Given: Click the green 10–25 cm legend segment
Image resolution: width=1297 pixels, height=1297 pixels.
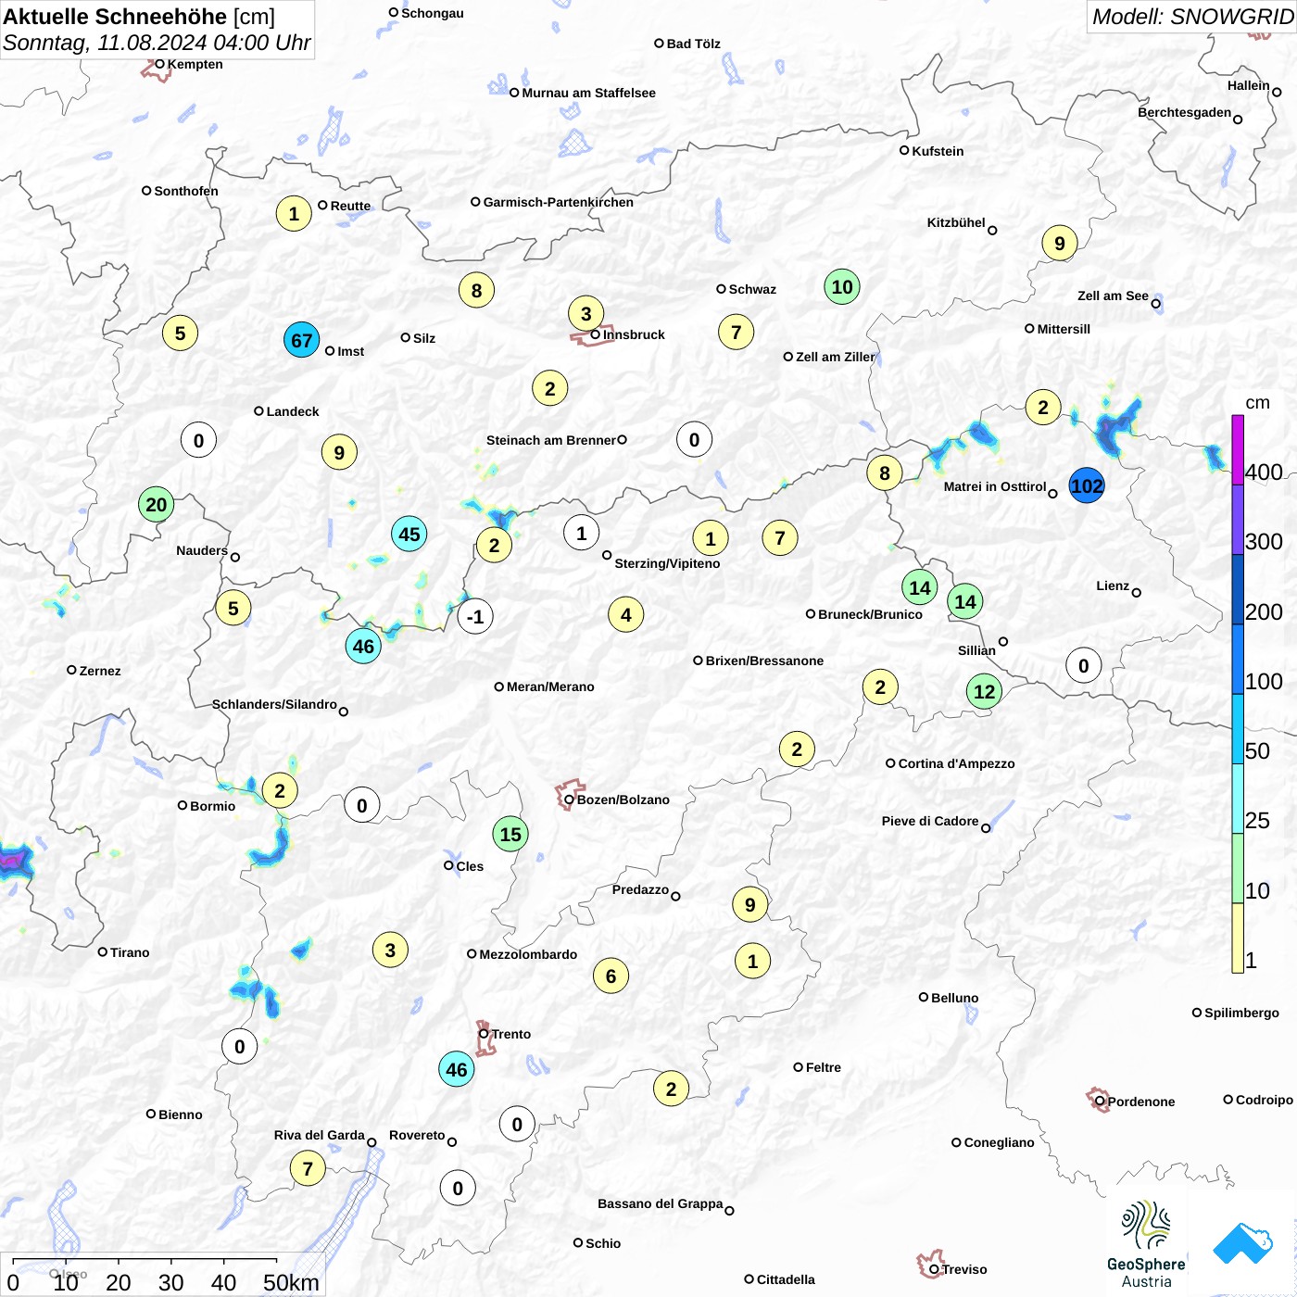Looking at the screenshot, I should pyautogui.click(x=1238, y=868).
